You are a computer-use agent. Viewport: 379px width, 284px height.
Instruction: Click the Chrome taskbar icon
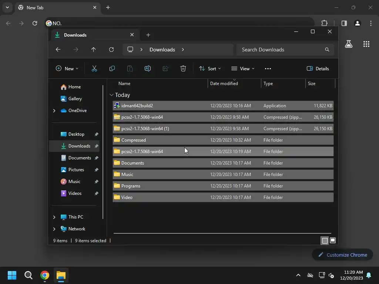click(45, 275)
